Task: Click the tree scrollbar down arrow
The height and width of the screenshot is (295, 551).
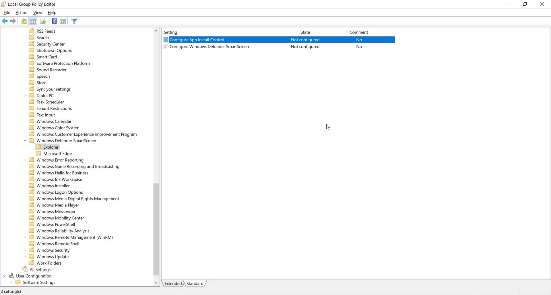Action: tap(156, 283)
